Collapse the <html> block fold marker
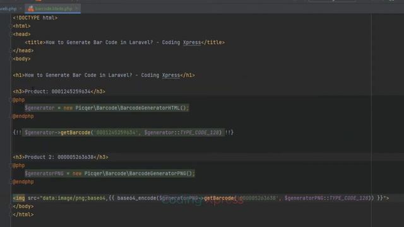The image size is (404, 227). 11,26
